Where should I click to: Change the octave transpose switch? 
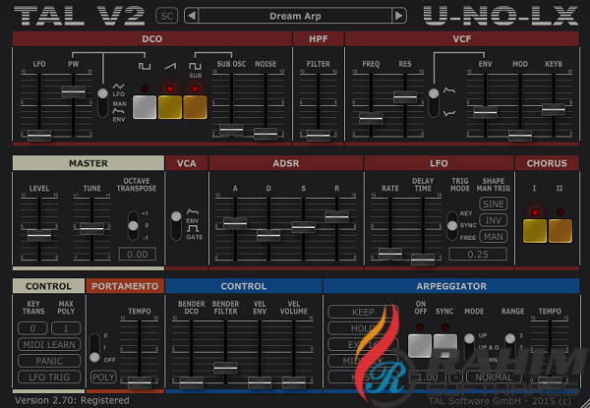[x=133, y=225]
